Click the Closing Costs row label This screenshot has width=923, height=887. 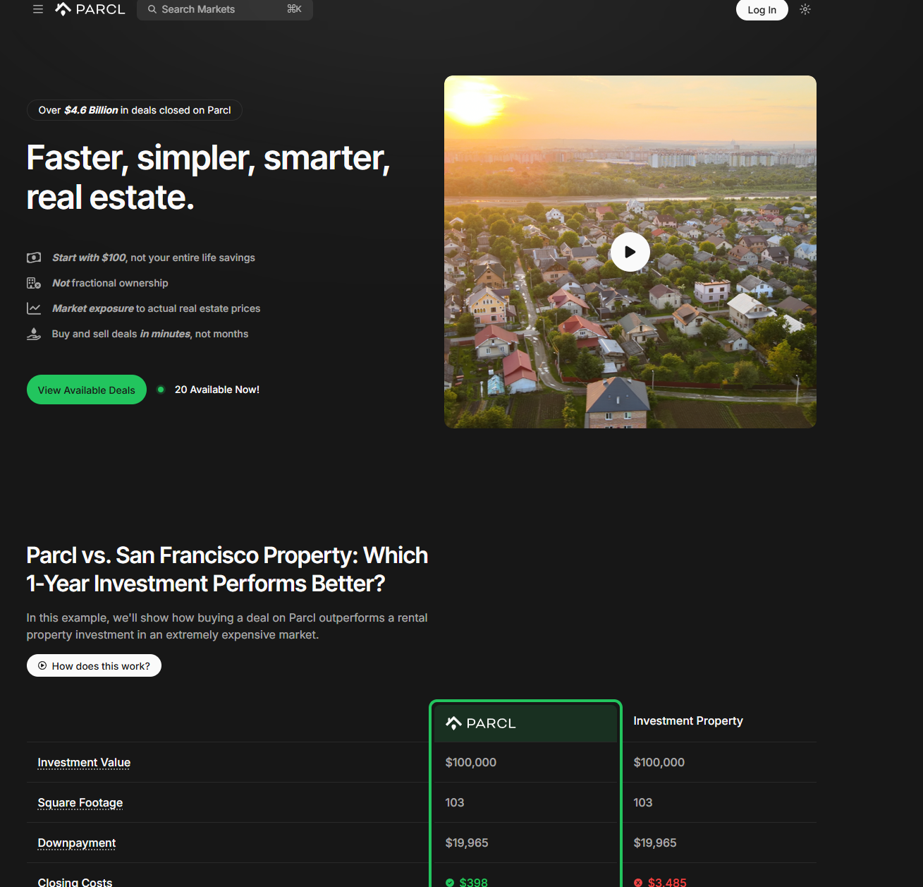[75, 882]
